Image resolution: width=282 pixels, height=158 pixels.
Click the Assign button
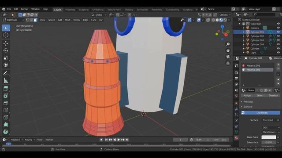(x=247, y=96)
